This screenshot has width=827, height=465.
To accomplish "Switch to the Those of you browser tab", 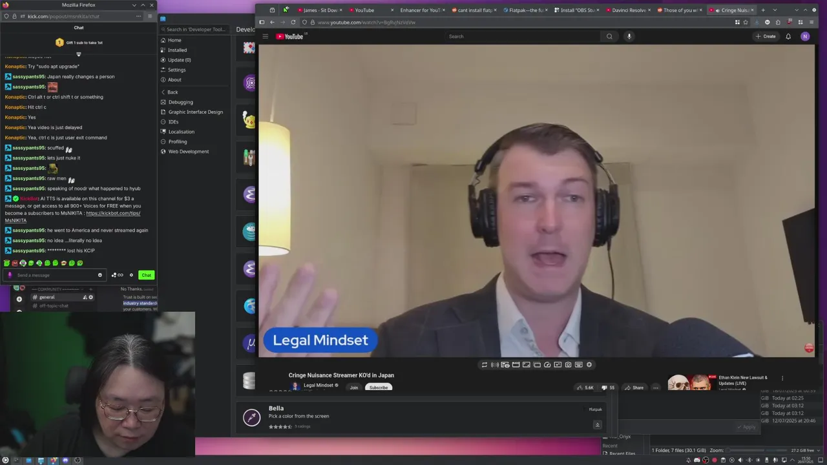I will pyautogui.click(x=678, y=10).
